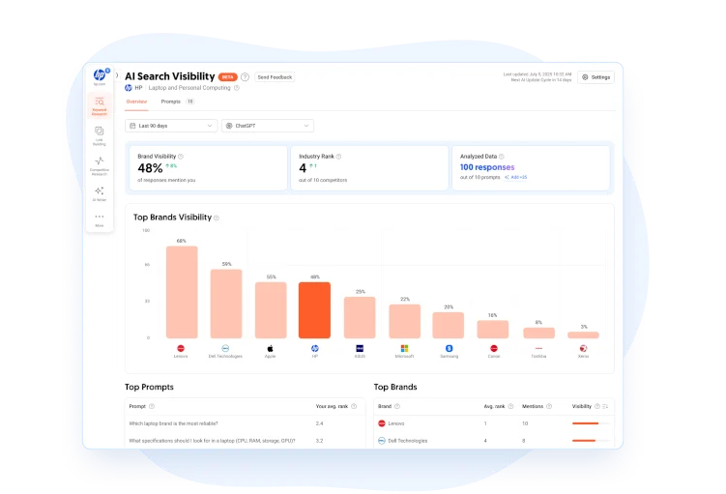Open the More sidebar menu
This screenshot has height=494, width=726.
[99, 219]
